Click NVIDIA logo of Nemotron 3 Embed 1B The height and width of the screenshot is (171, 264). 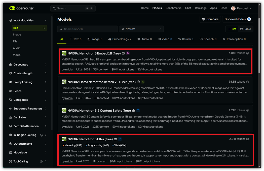coord(64,53)
